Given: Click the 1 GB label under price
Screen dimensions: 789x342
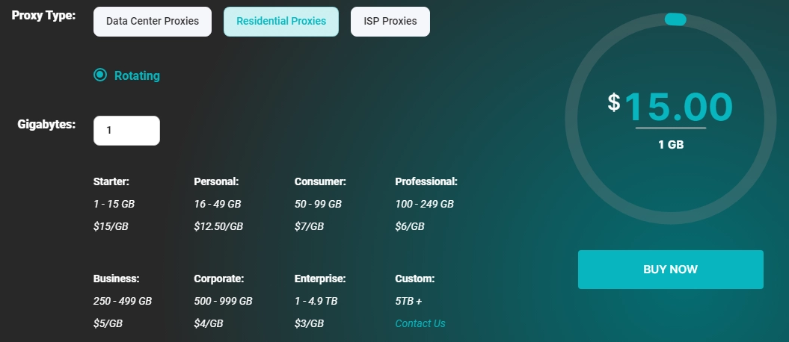Looking at the screenshot, I should point(671,145).
